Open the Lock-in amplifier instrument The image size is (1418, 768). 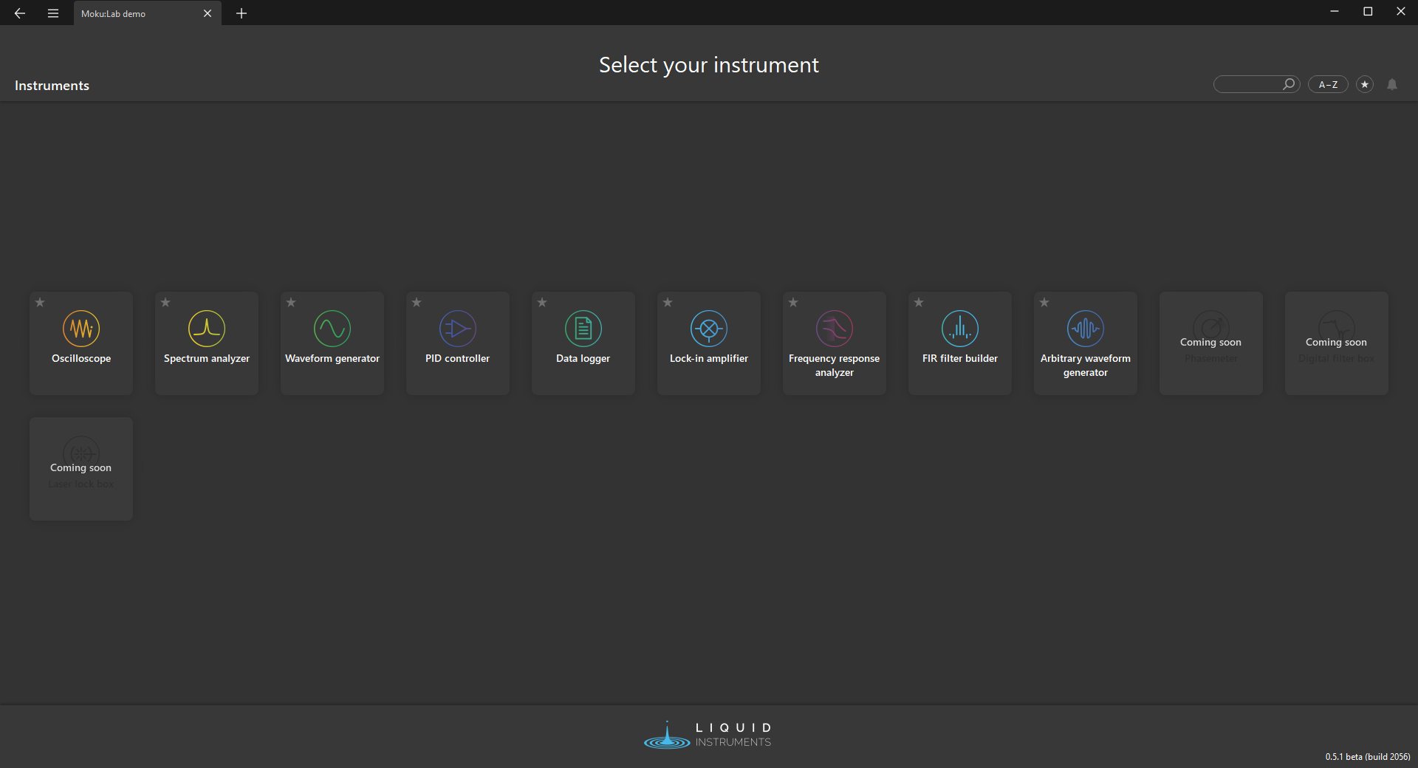[x=709, y=329]
